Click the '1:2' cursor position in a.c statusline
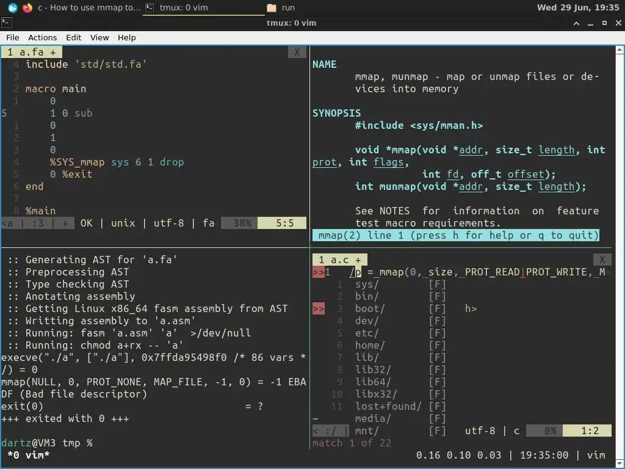The image size is (625, 469). tap(587, 431)
